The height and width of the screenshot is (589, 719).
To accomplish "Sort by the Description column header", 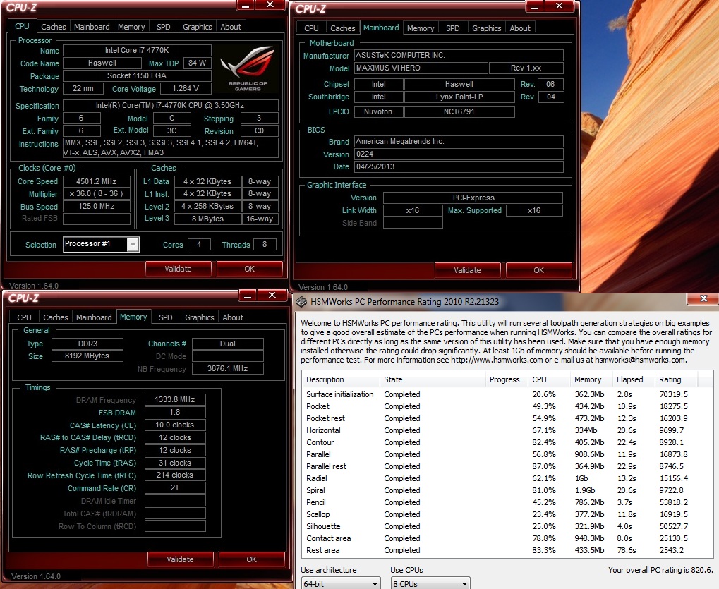I will coord(341,379).
